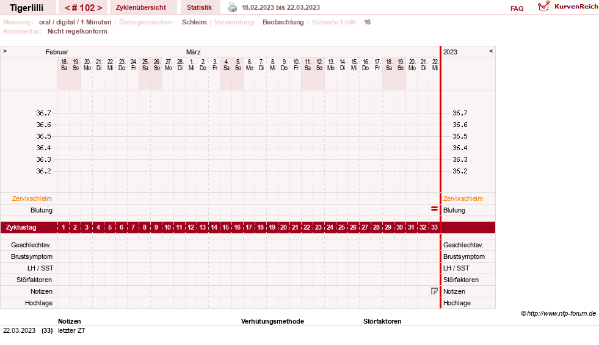The height and width of the screenshot is (345, 599).
Task: Click the 22. Mi date column header
Action: tap(435, 65)
